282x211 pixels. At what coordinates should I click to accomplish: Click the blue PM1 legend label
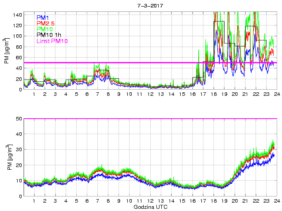[x=43, y=18]
